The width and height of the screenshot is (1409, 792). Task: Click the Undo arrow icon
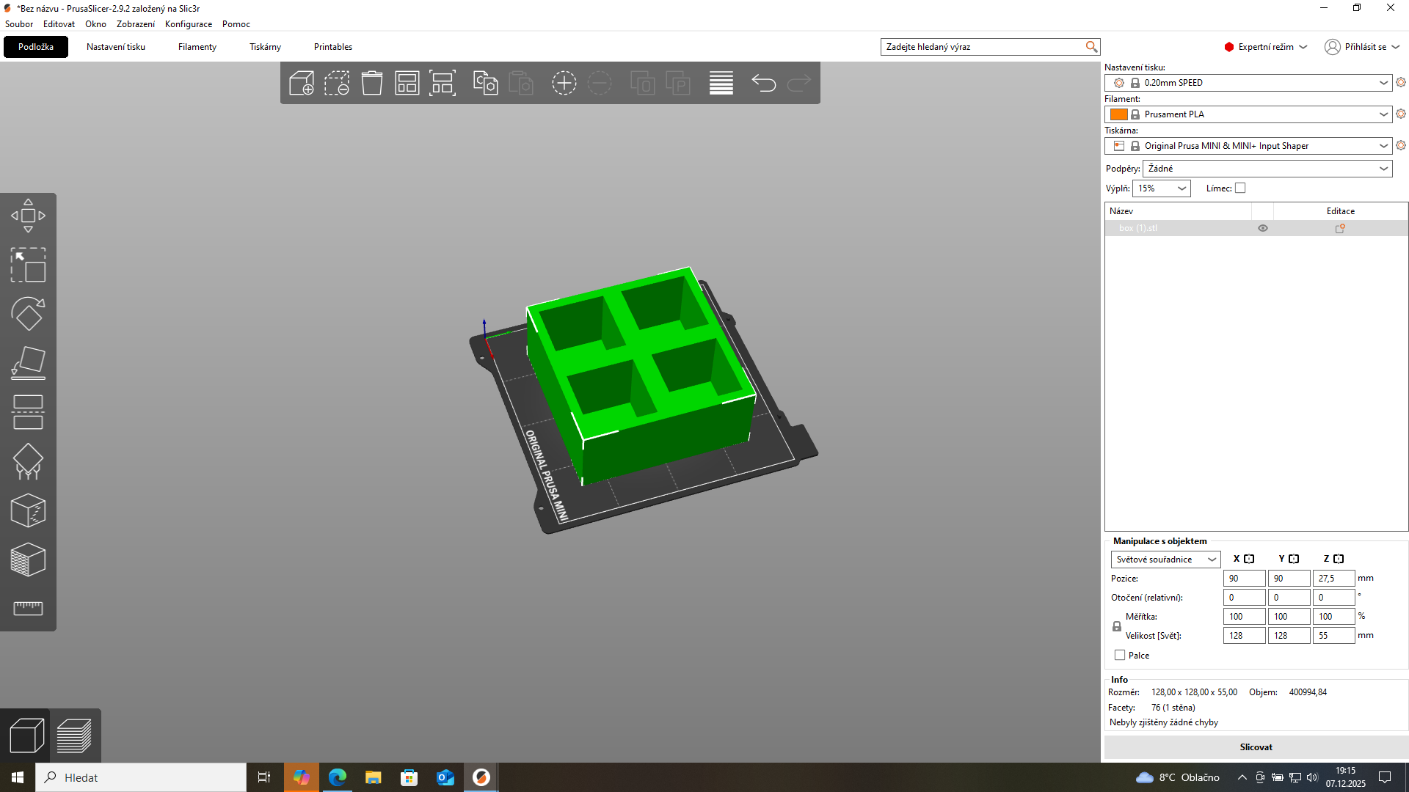coord(764,83)
